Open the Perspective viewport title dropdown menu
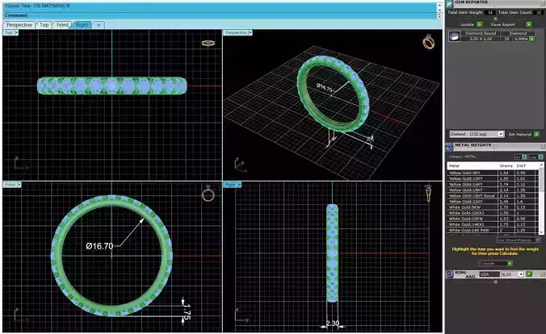Viewport: 546px width, 334px height. tap(250, 33)
